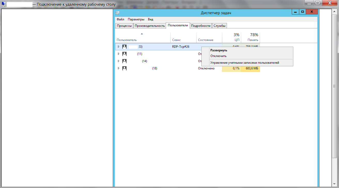The image size is (339, 188).
Task: Switch to the Процессы tab
Action: point(124,26)
